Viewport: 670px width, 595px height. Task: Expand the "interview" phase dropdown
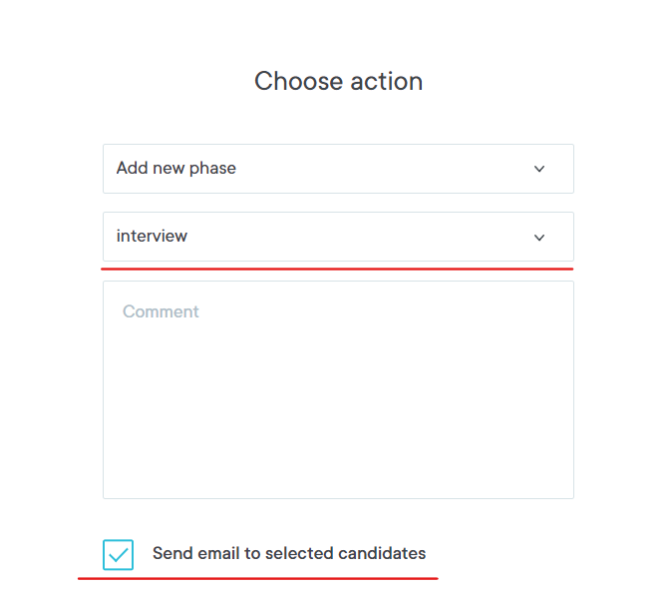point(338,237)
